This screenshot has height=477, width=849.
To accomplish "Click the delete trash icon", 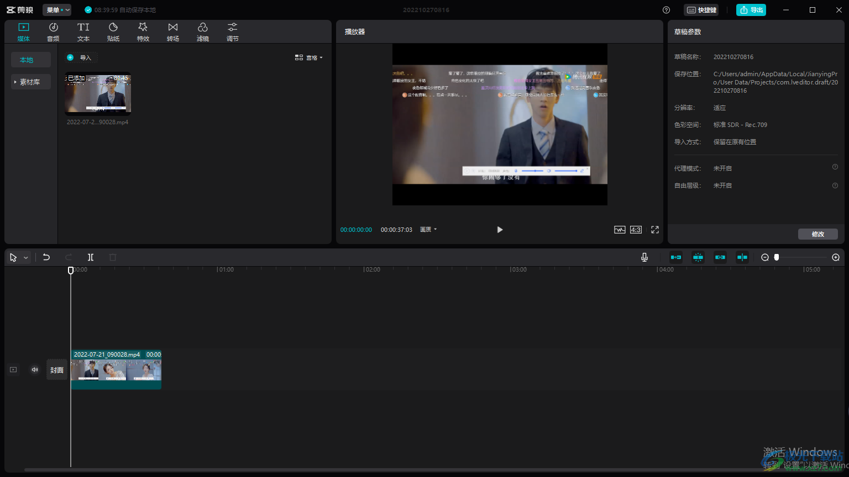I will point(113,257).
